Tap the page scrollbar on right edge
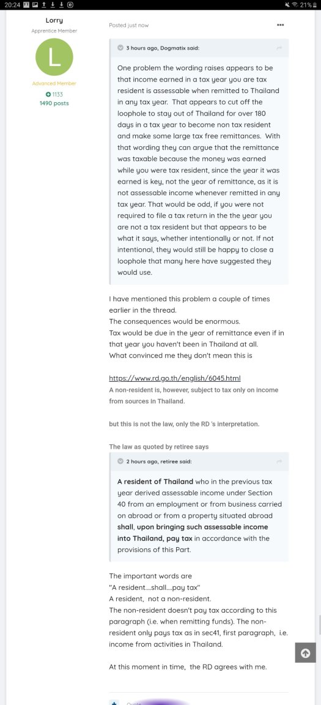This screenshot has width=321, height=705. tap(319, 625)
